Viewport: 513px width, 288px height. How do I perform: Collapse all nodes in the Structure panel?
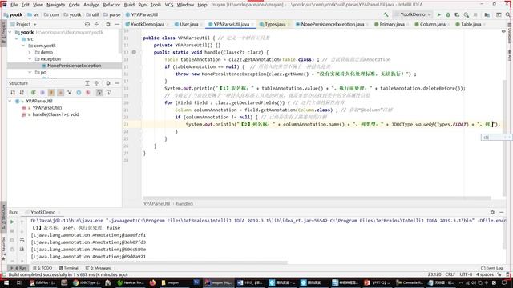(x=96, y=83)
